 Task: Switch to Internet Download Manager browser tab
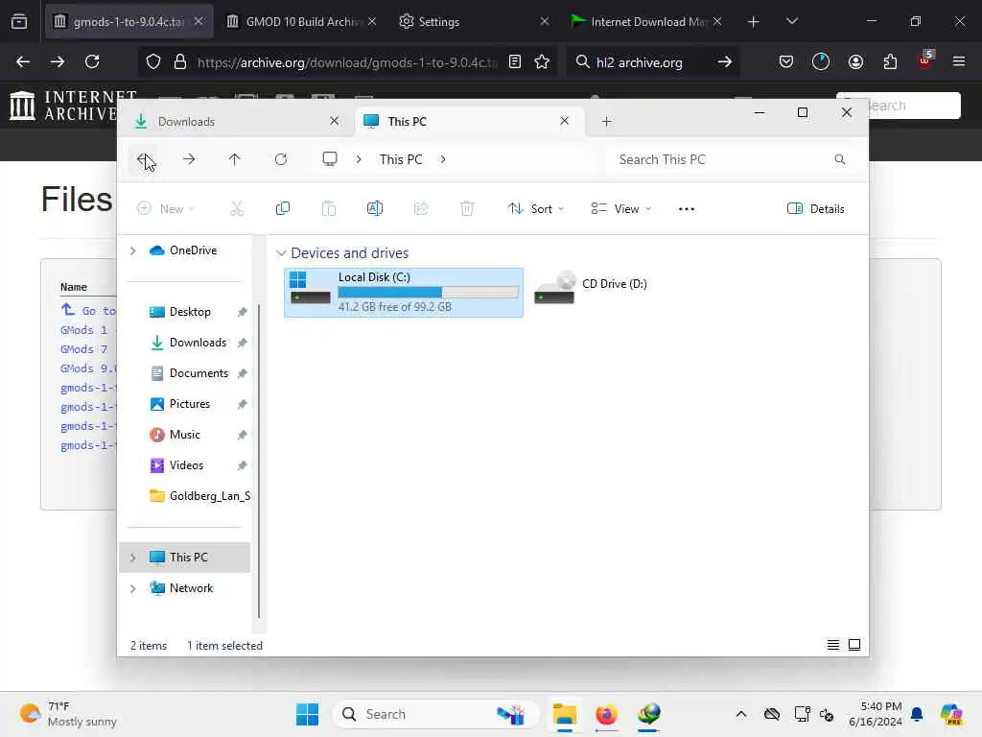(x=647, y=21)
